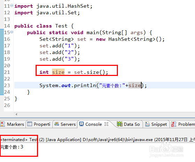Screen dimensions: 195x162
Task: Click the highlighted size variable on line 21
Action: (58, 72)
